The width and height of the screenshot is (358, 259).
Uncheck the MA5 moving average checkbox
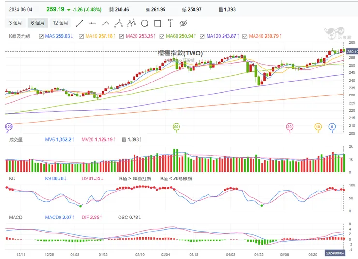pyautogui.click(x=42, y=36)
